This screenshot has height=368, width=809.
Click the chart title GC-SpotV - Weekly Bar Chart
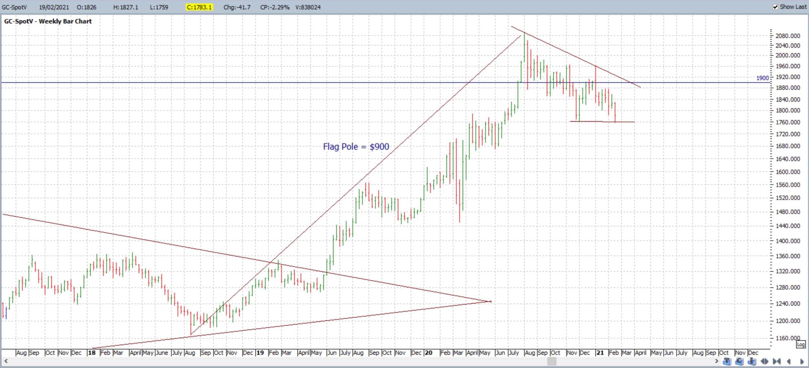pos(48,21)
